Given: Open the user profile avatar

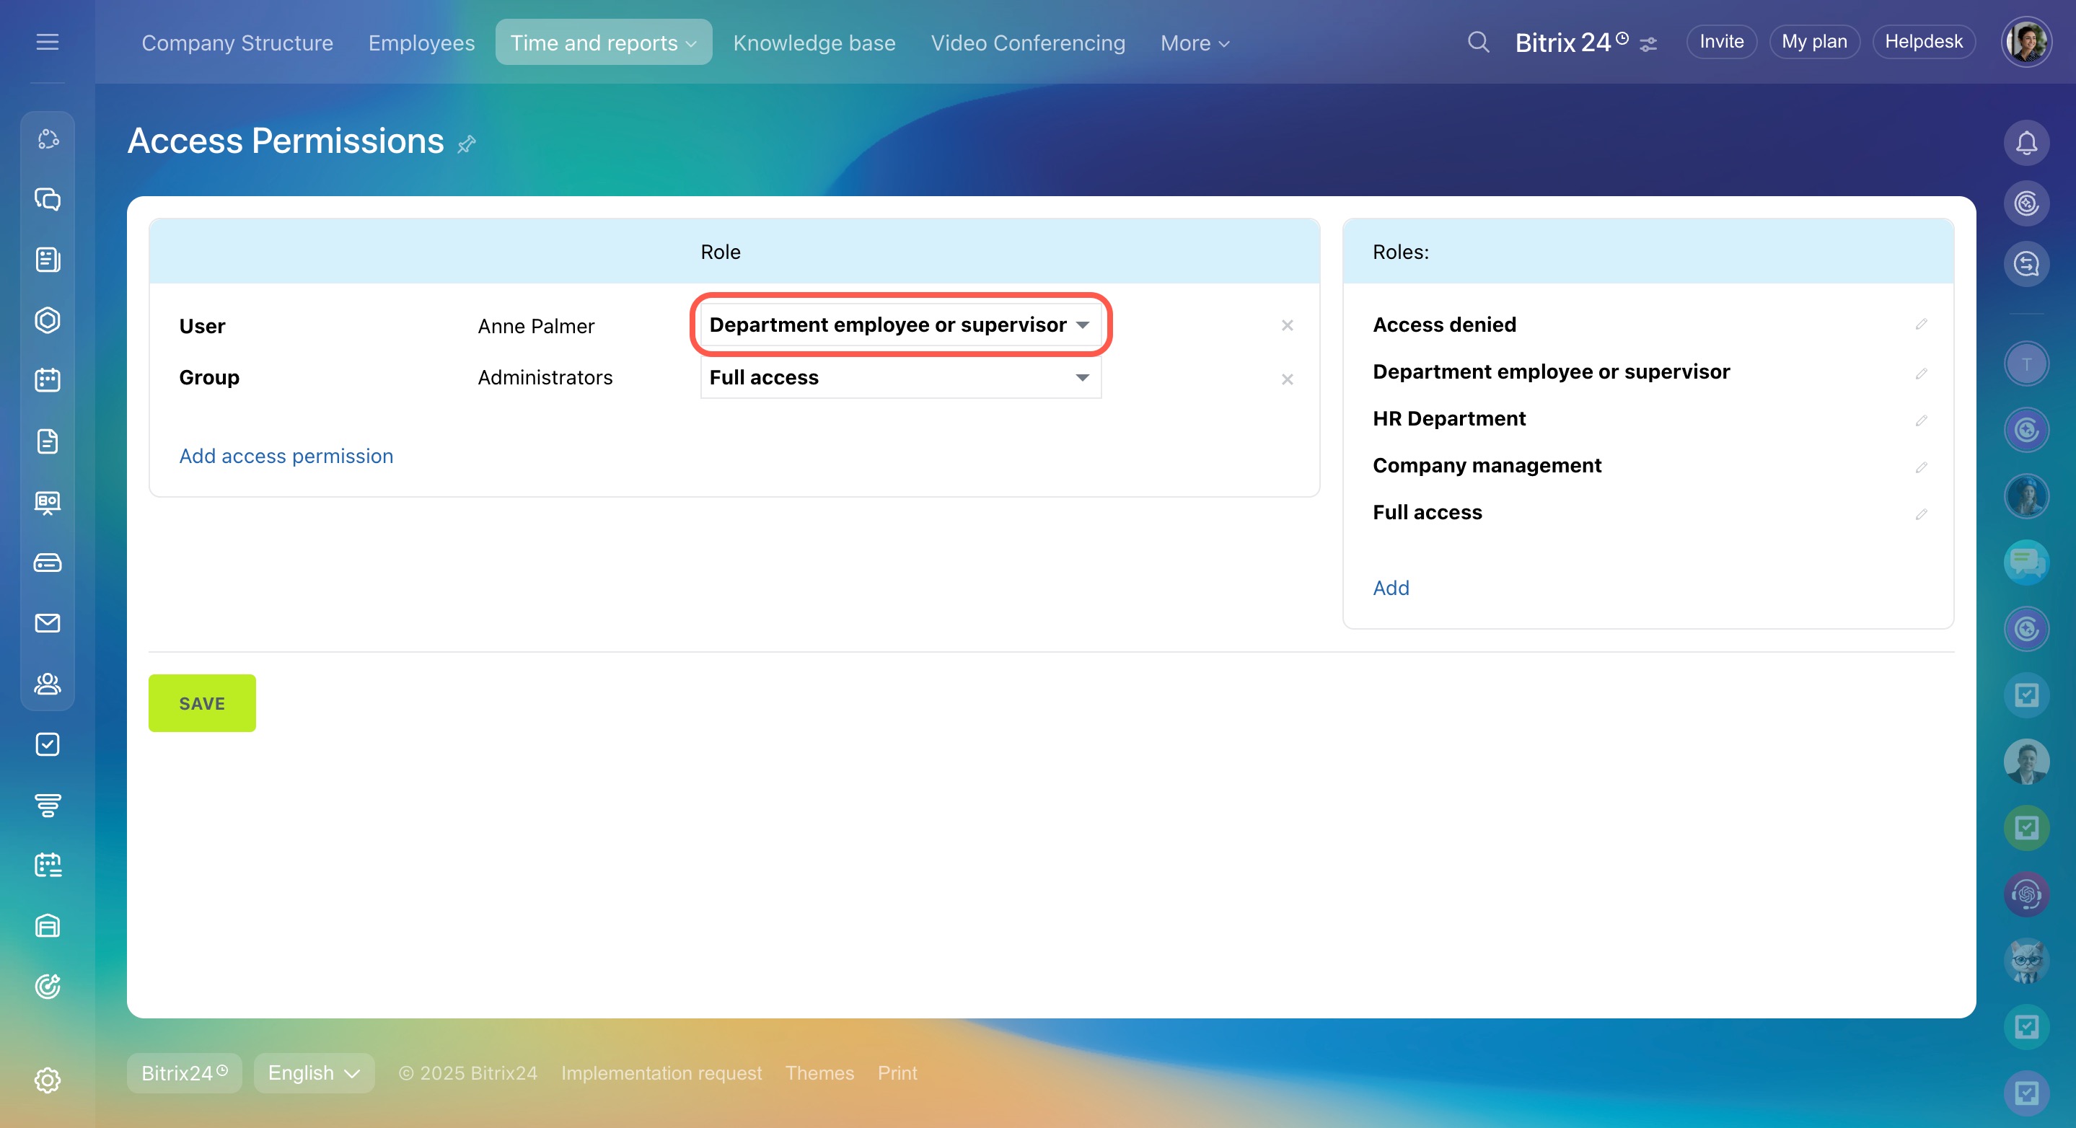Looking at the screenshot, I should [2026, 42].
